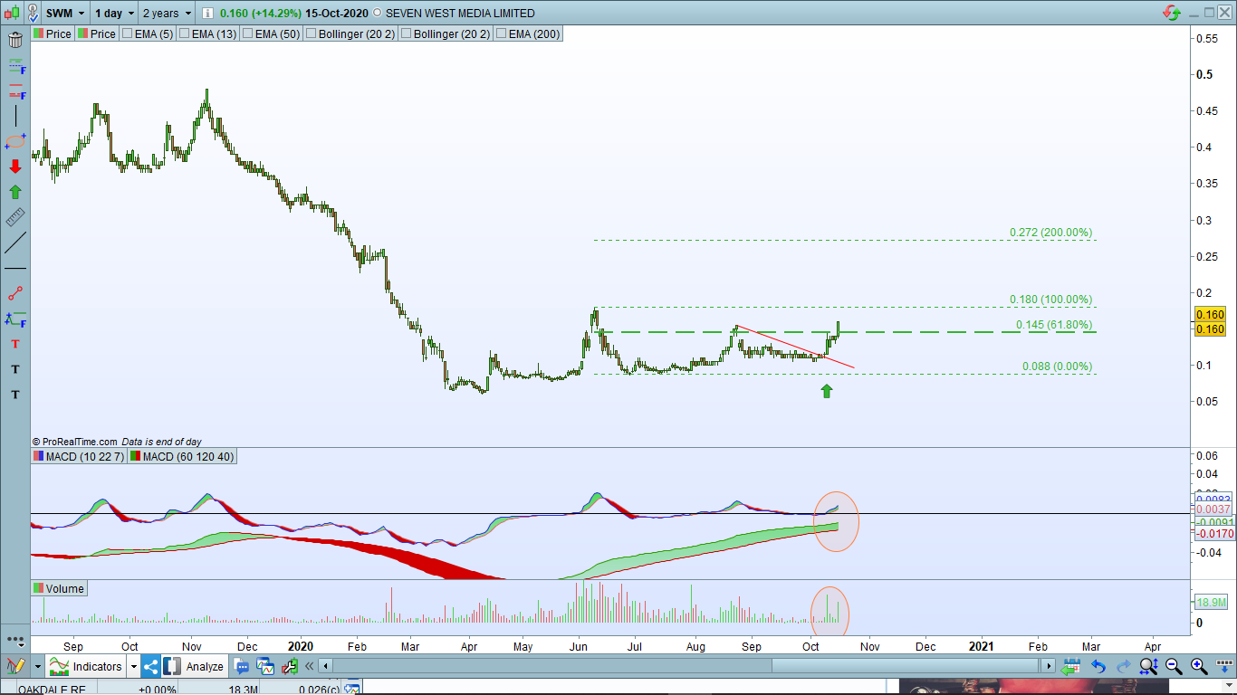
Task: Click the undo arrow icon
Action: pos(1098,667)
